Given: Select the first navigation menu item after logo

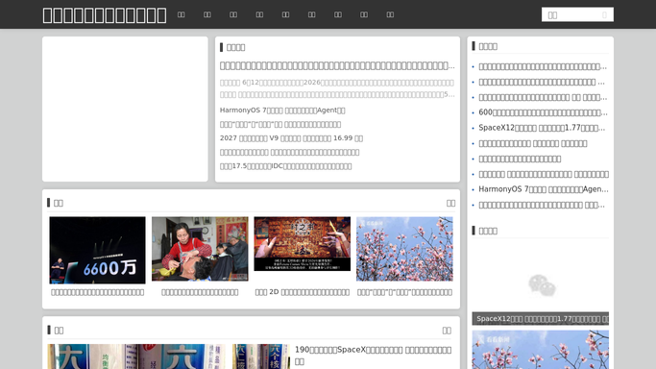Looking at the screenshot, I should [182, 14].
